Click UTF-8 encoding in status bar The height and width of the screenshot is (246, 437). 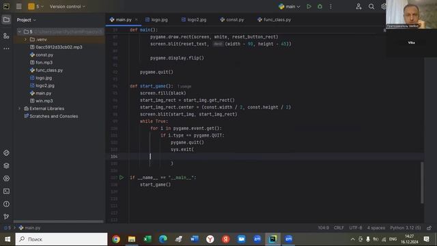(x=355, y=228)
